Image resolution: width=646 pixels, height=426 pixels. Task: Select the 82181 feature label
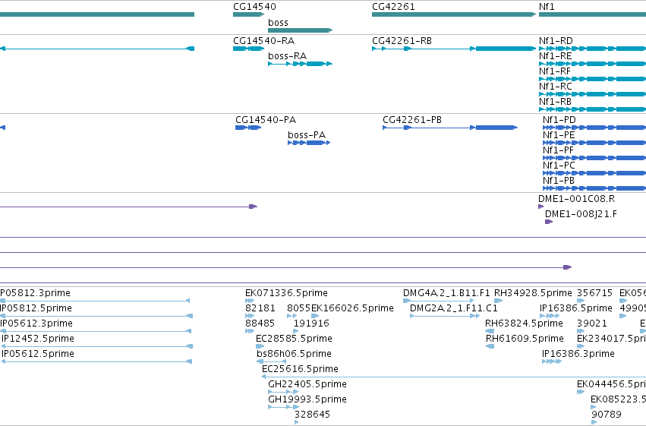pos(260,308)
